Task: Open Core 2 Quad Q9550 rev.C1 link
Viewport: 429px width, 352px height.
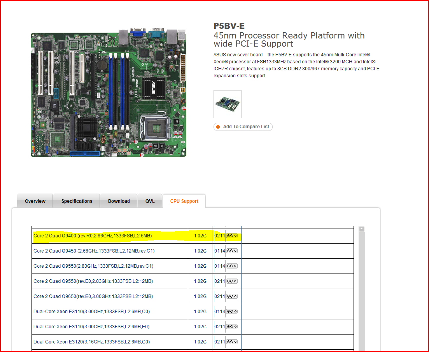Action: 93,266
